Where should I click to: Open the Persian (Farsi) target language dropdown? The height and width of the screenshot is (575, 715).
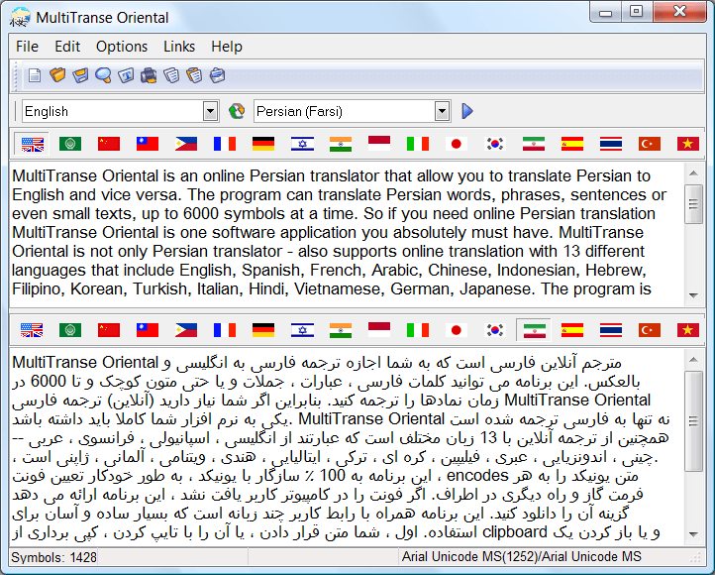point(442,111)
